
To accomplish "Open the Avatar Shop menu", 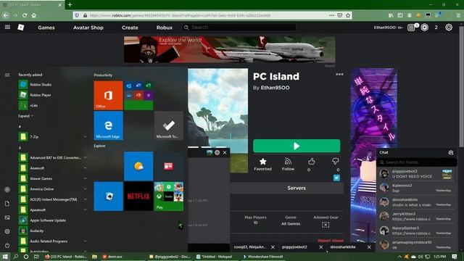I will coord(88,28).
